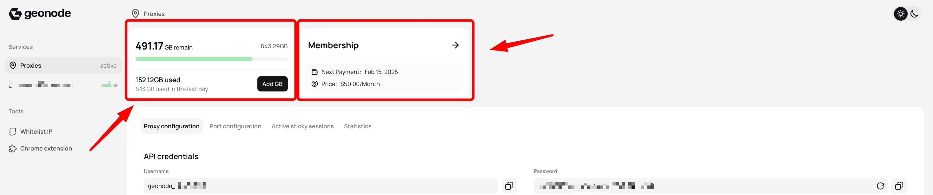Select the Proxy configuration tab

[x=171, y=126]
